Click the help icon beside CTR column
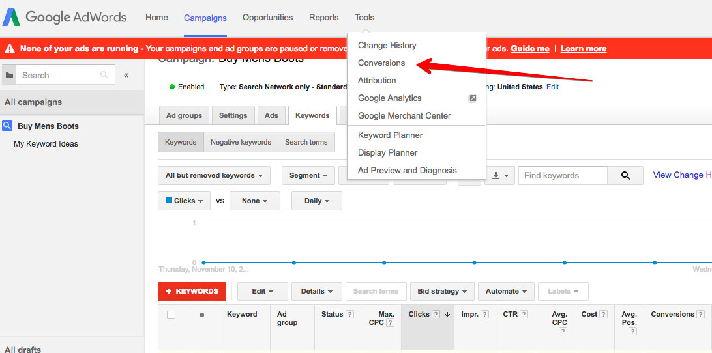712x353 pixels. coord(524,315)
